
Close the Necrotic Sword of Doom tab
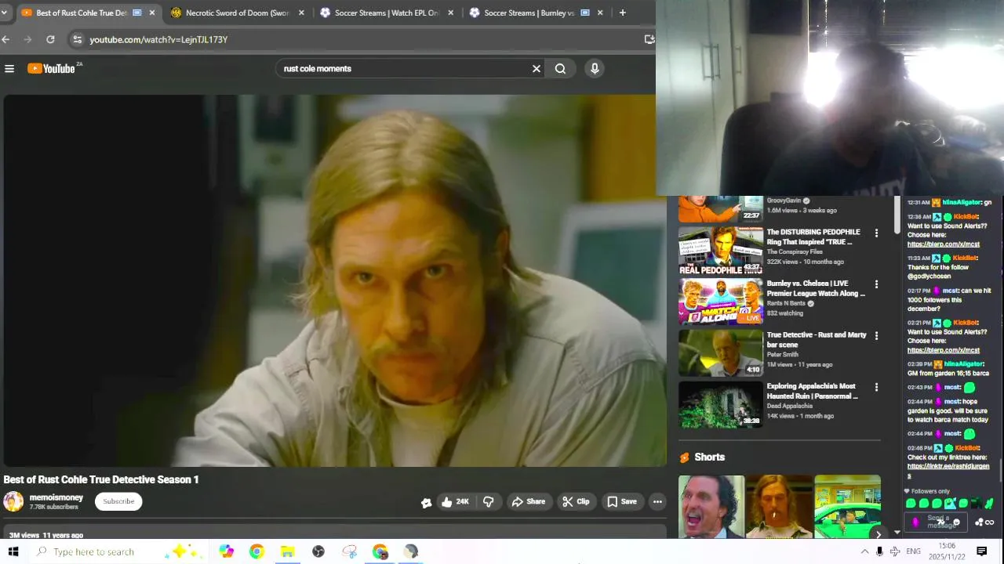click(301, 13)
